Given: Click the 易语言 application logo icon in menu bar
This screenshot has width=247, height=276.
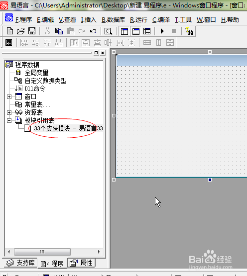Looking at the screenshot, I should click(x=8, y=17).
